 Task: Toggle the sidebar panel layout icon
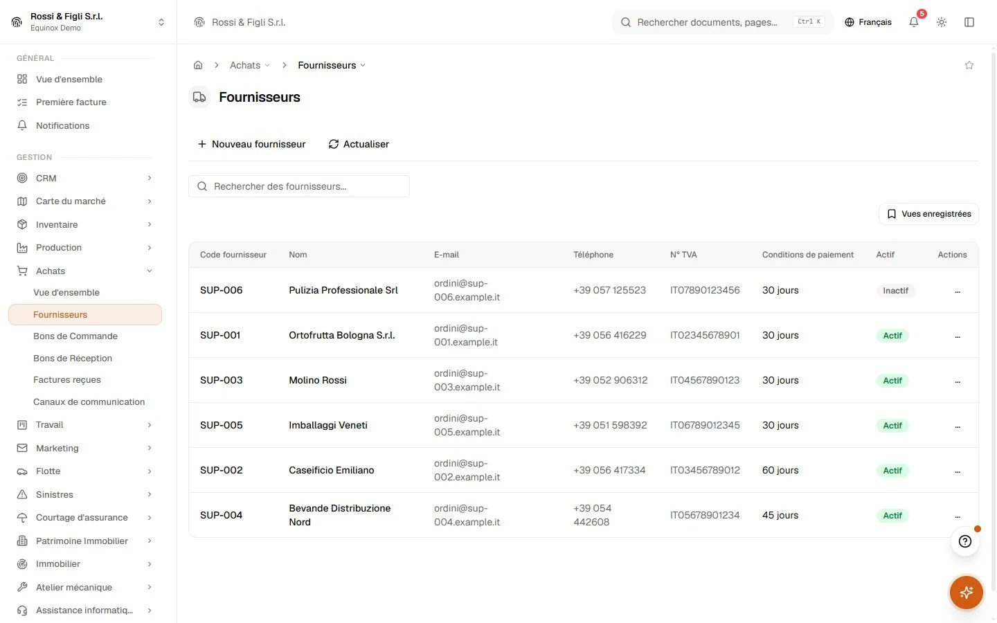[x=969, y=22]
